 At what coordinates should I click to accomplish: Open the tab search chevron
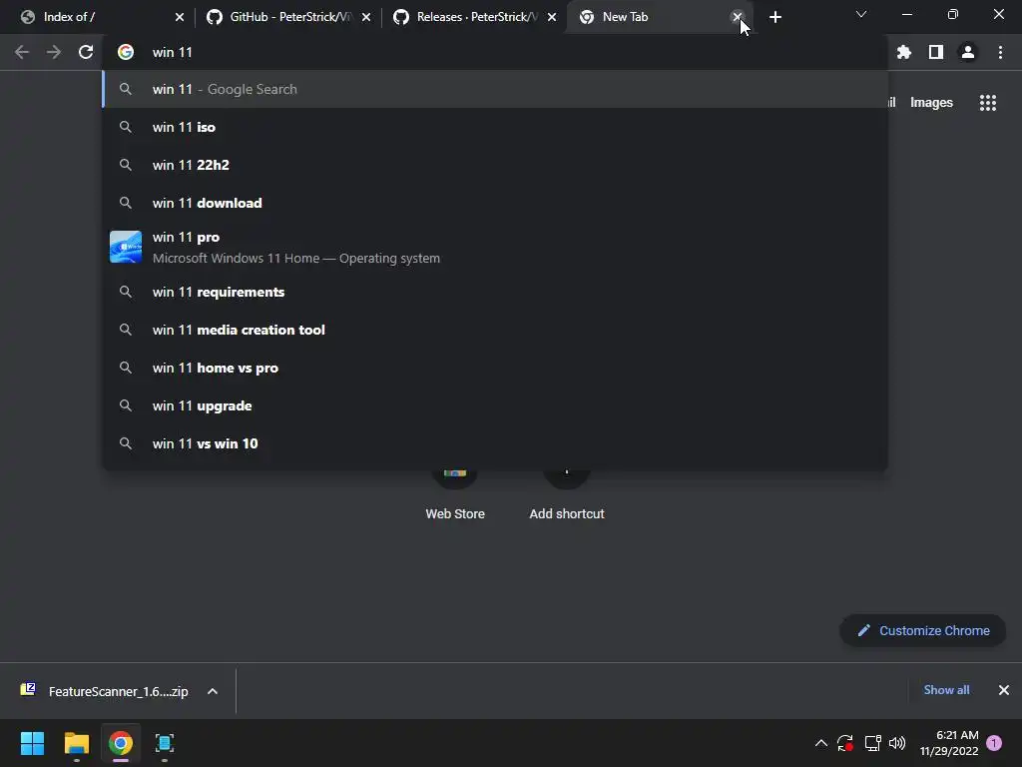point(861,14)
